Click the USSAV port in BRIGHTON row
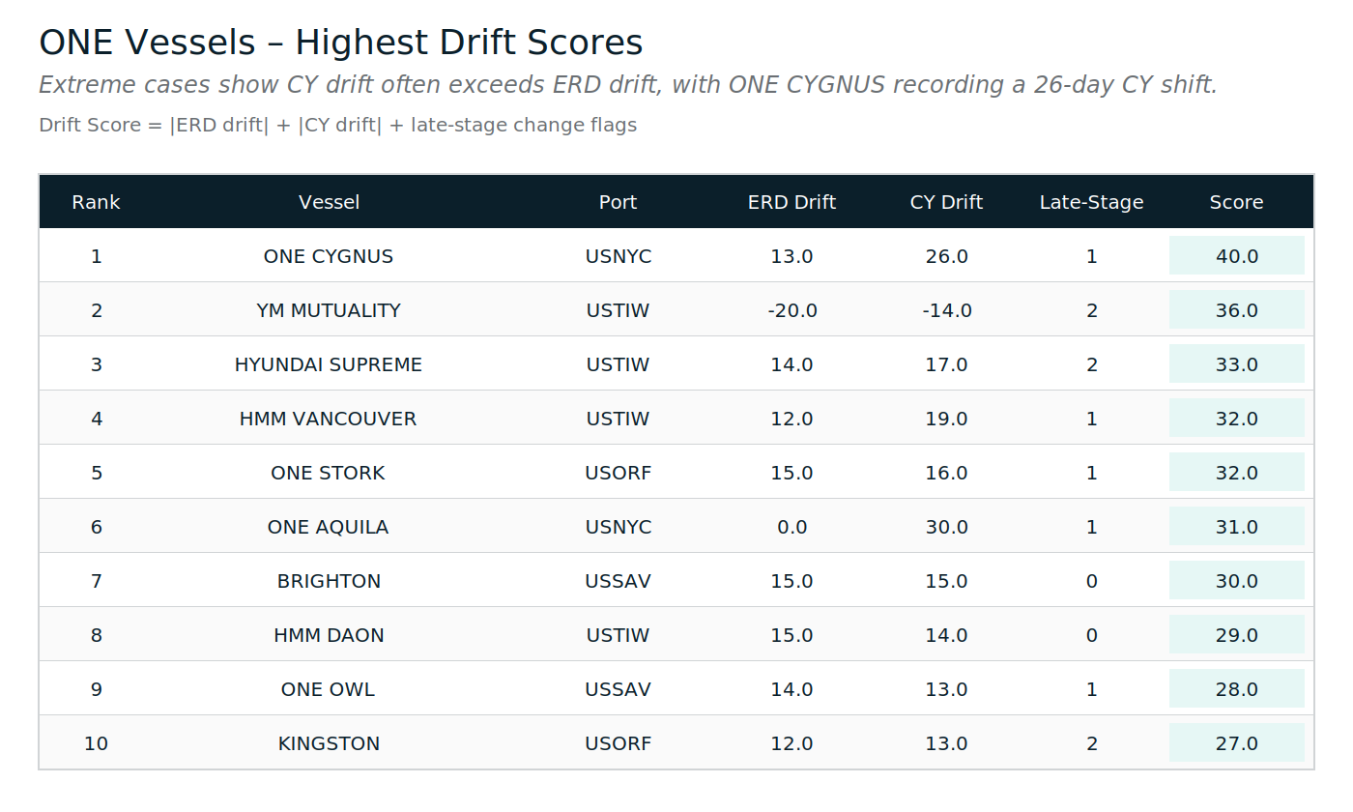The width and height of the screenshot is (1353, 812). pos(618,581)
